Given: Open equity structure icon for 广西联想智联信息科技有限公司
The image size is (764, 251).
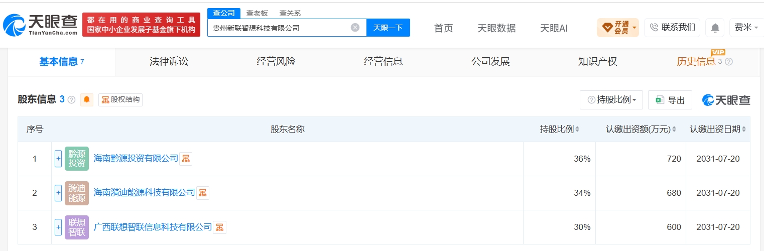Looking at the screenshot, I should click(x=220, y=227).
